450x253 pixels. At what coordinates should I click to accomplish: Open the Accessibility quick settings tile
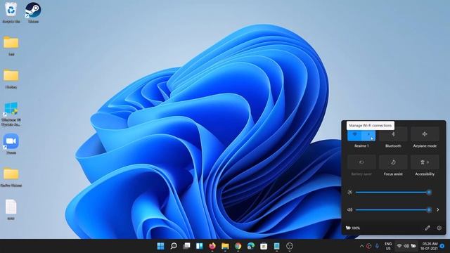pos(425,162)
